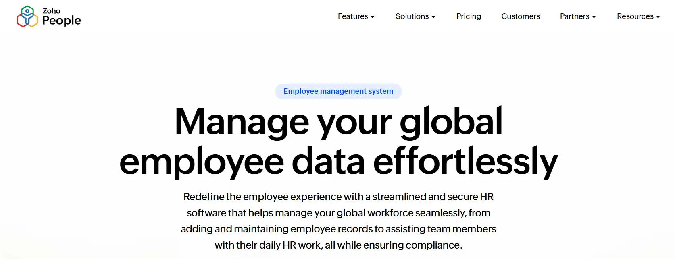Click the Employee management system badge
Image resolution: width=675 pixels, height=259 pixels.
[x=338, y=91]
